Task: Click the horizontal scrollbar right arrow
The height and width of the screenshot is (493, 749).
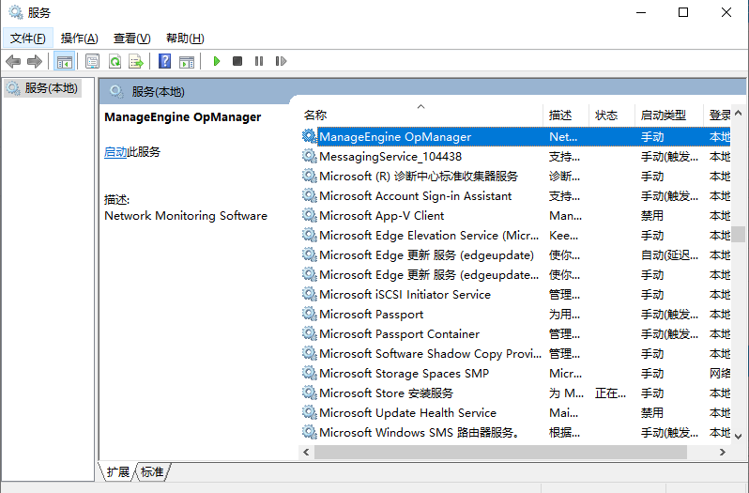Action: pyautogui.click(x=723, y=452)
